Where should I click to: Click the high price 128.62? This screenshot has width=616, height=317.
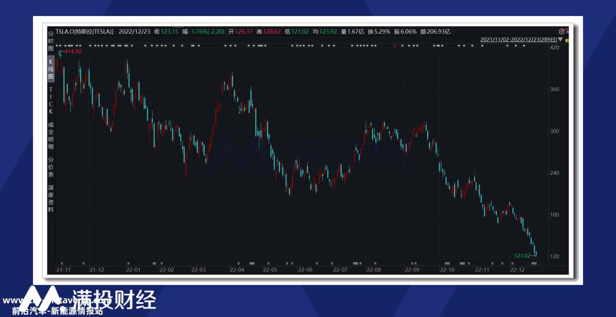[272, 31]
